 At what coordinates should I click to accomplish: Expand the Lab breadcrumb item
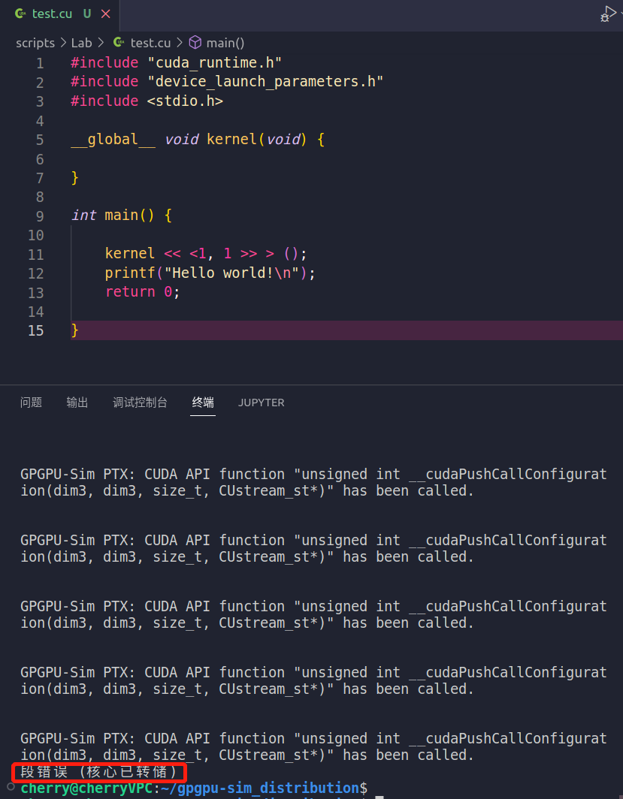coord(81,43)
